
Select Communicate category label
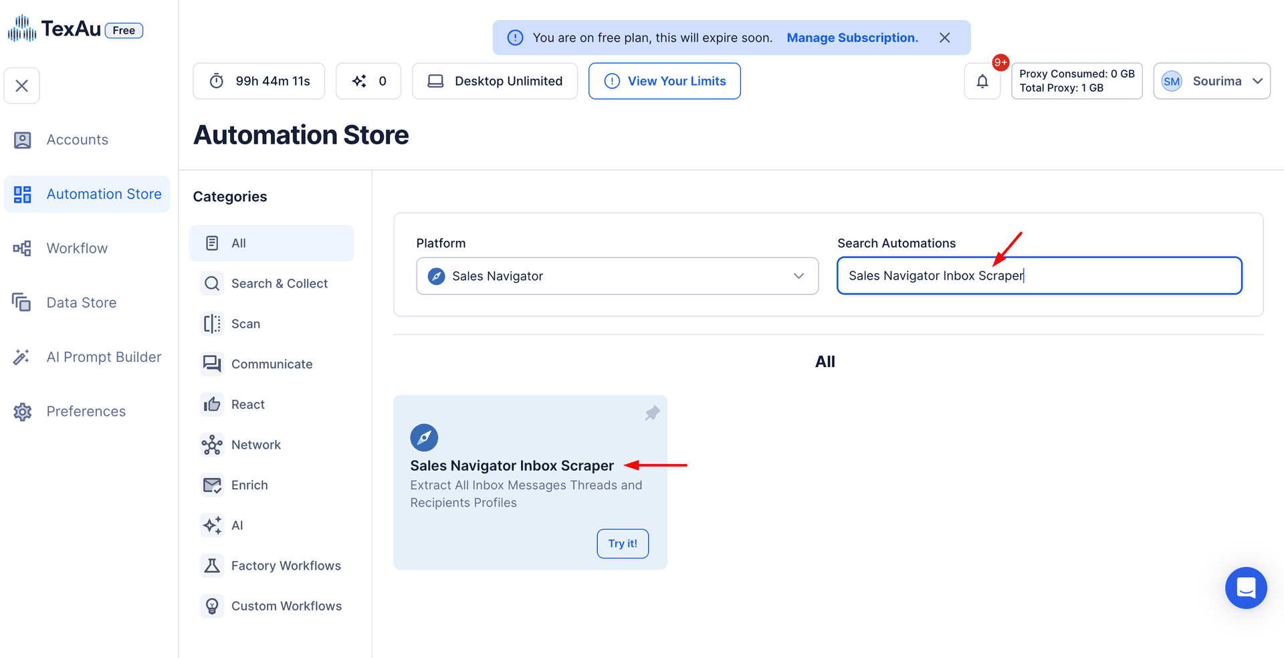coord(272,364)
